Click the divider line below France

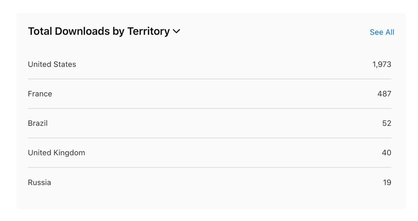(x=209, y=109)
